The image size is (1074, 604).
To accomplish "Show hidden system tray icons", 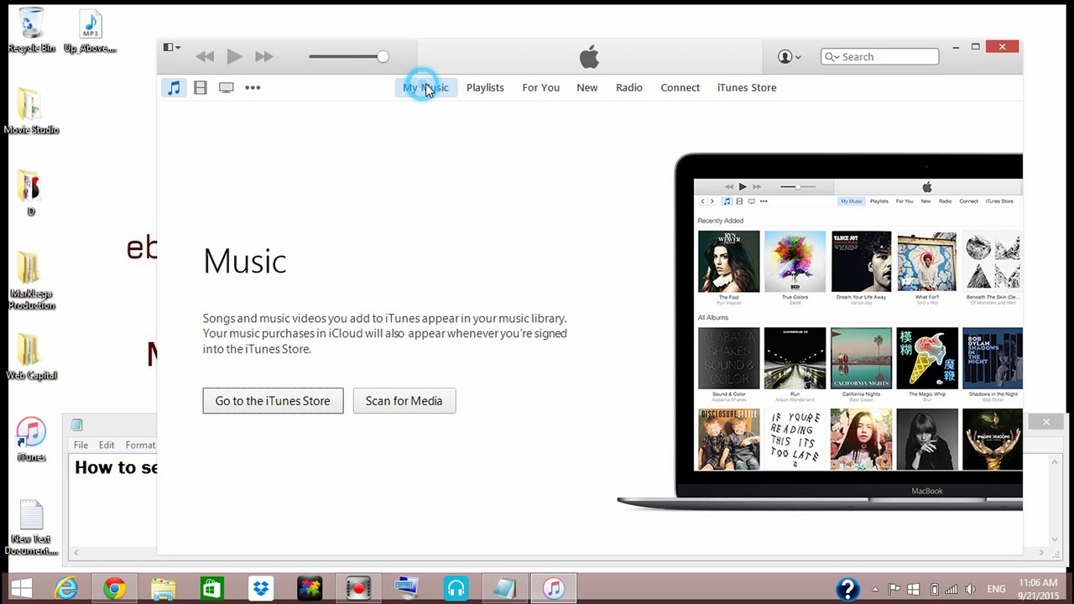I will pyautogui.click(x=875, y=589).
